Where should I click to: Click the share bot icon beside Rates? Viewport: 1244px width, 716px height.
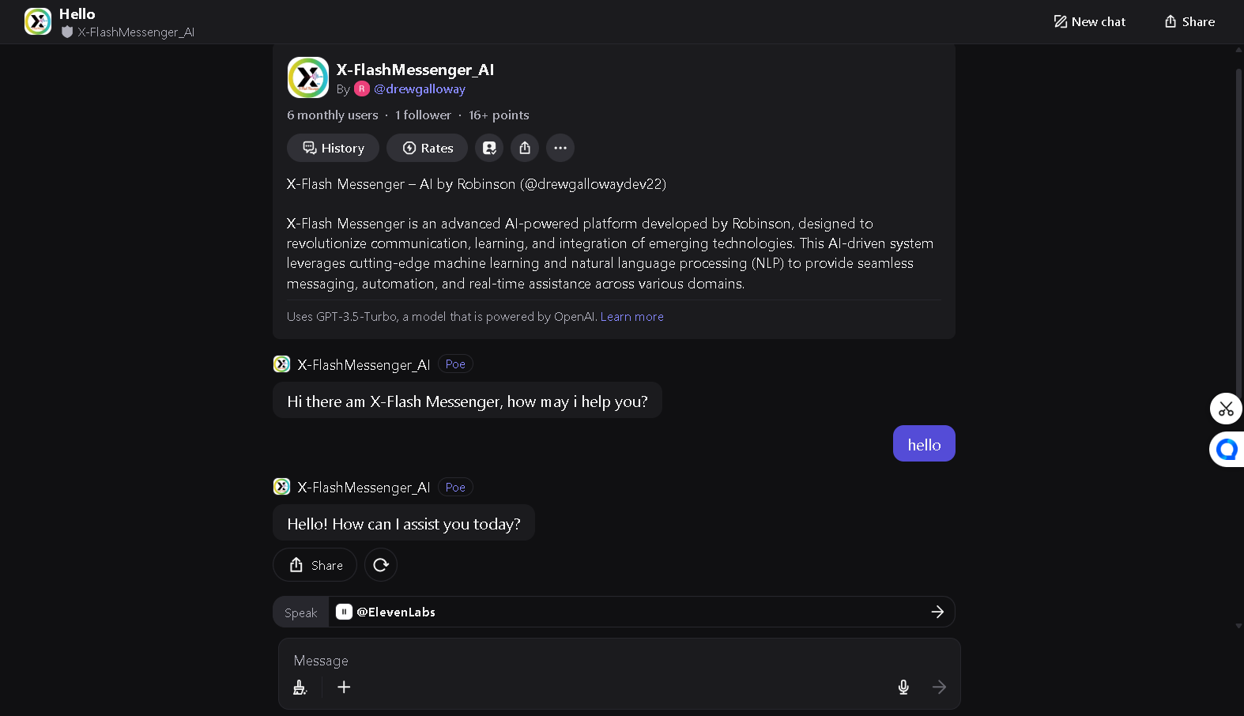525,148
